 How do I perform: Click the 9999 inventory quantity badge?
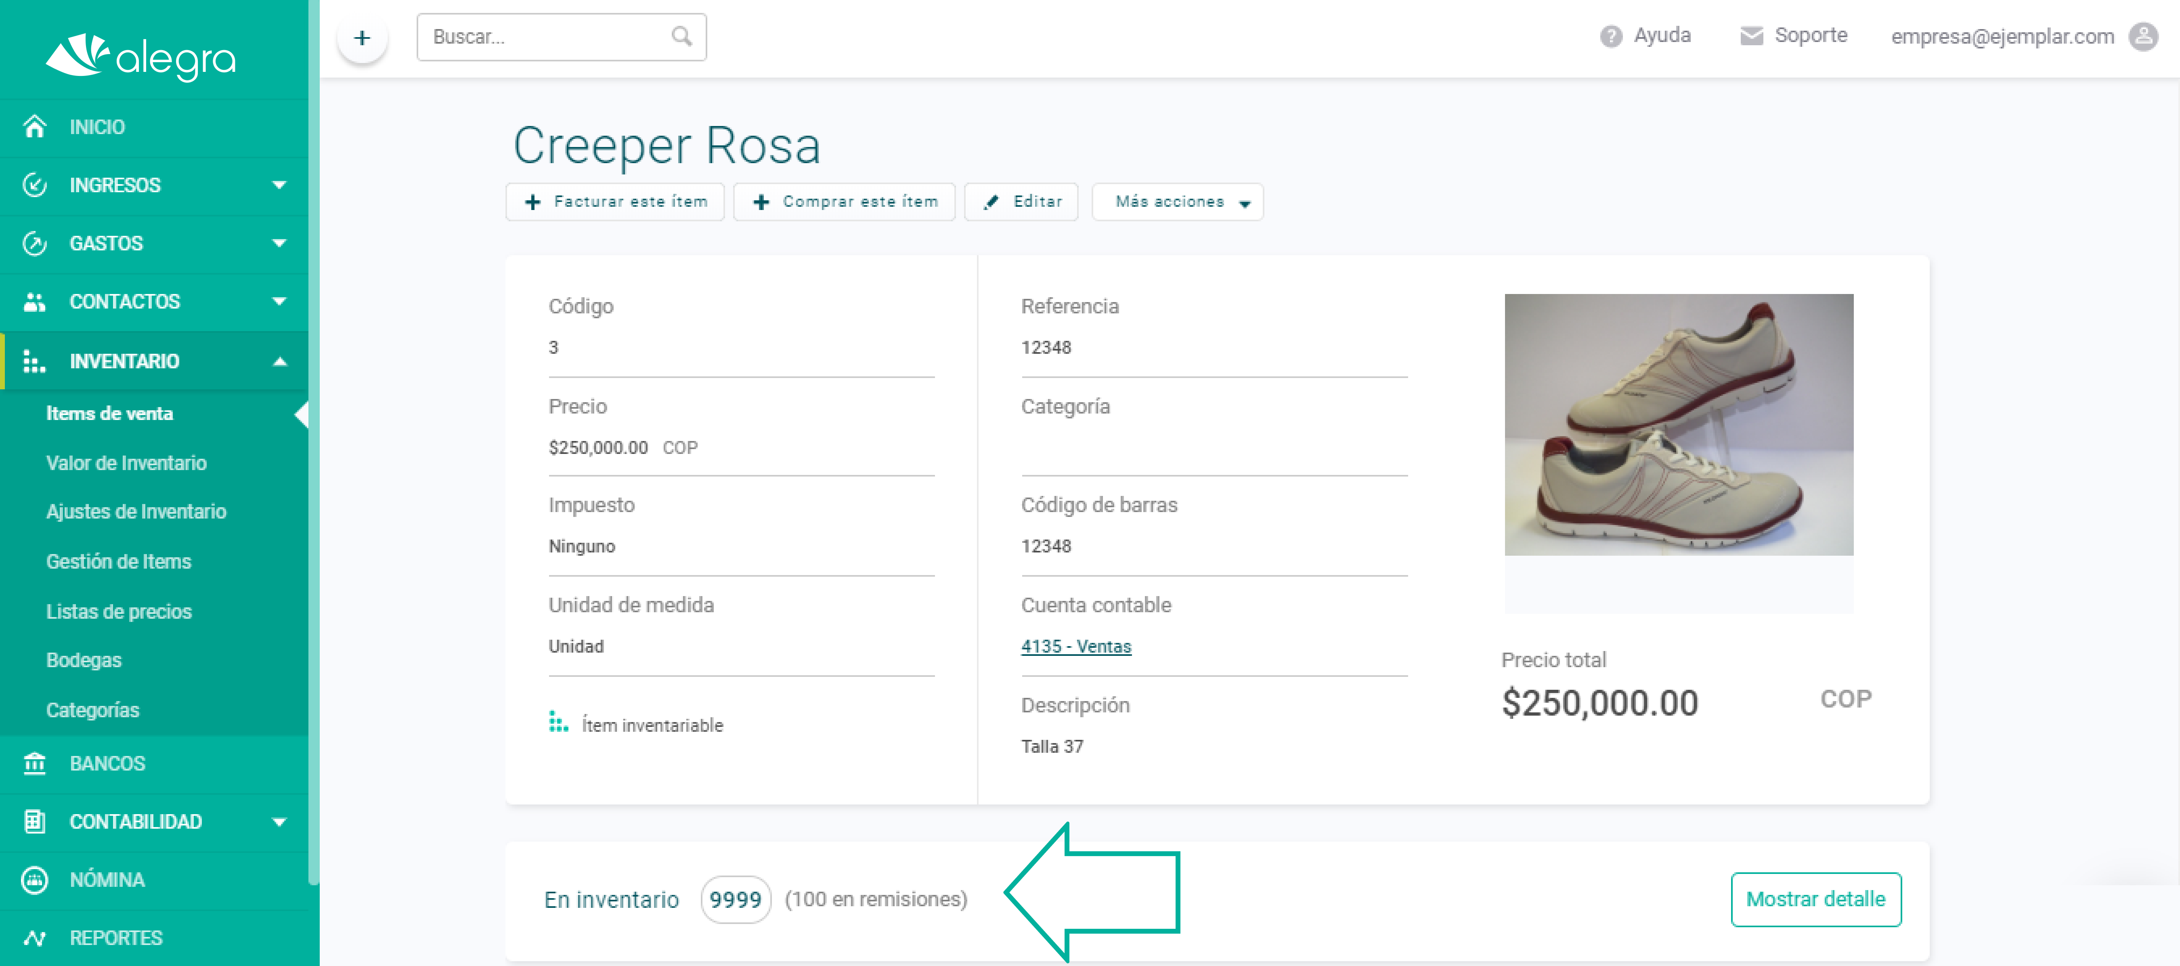click(736, 900)
